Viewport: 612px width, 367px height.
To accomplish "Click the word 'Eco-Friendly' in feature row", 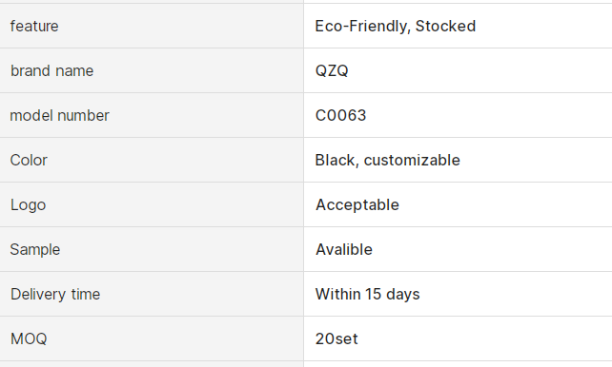I will (362, 27).
